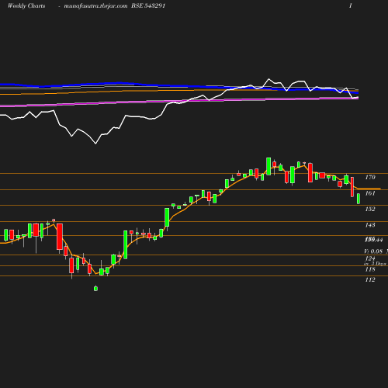Click the 124 price level label

pyautogui.click(x=370, y=258)
